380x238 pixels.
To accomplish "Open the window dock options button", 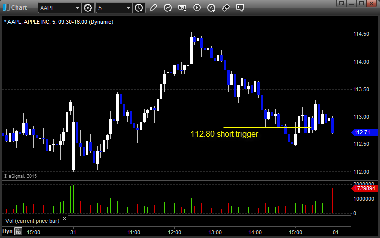I will tap(341, 3).
